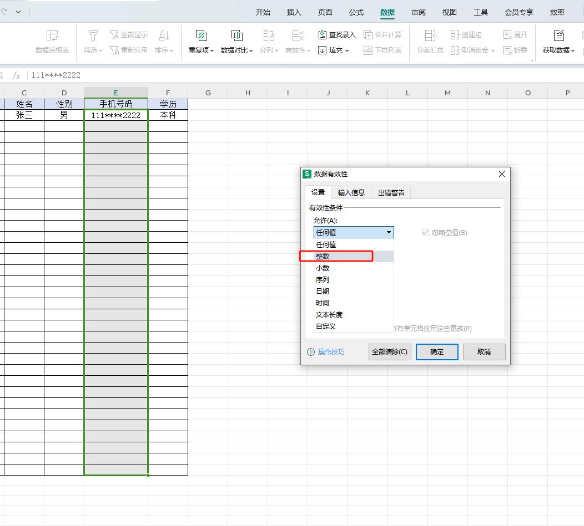Click the play icon beside 操作技巧
The image size is (584, 526).
[x=311, y=351]
